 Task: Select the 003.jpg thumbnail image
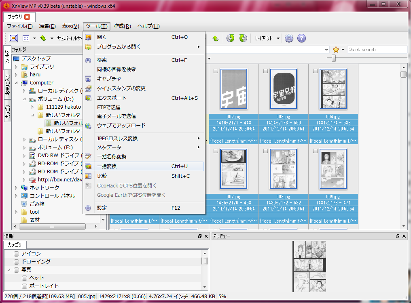click(x=283, y=89)
